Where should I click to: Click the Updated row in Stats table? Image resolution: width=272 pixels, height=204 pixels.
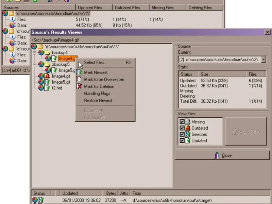pos(221,81)
